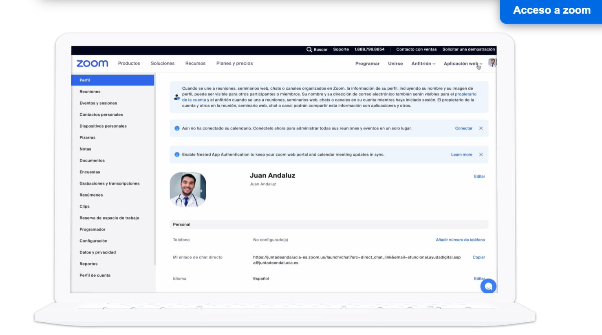The width and height of the screenshot is (602, 335).
Task: Open the chat support bubble icon
Action: pos(488,286)
